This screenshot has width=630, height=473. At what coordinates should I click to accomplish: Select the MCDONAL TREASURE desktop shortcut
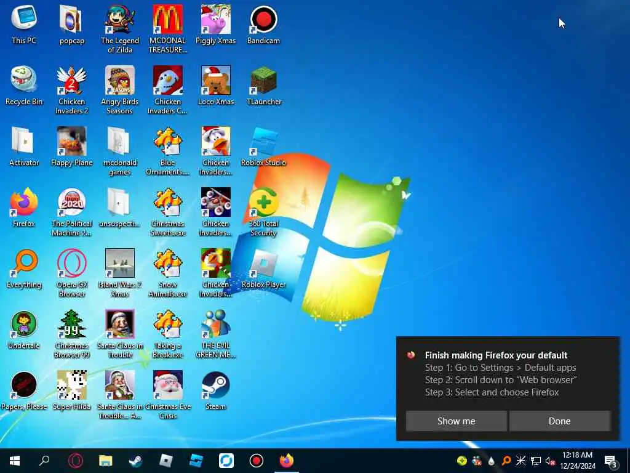(167, 29)
